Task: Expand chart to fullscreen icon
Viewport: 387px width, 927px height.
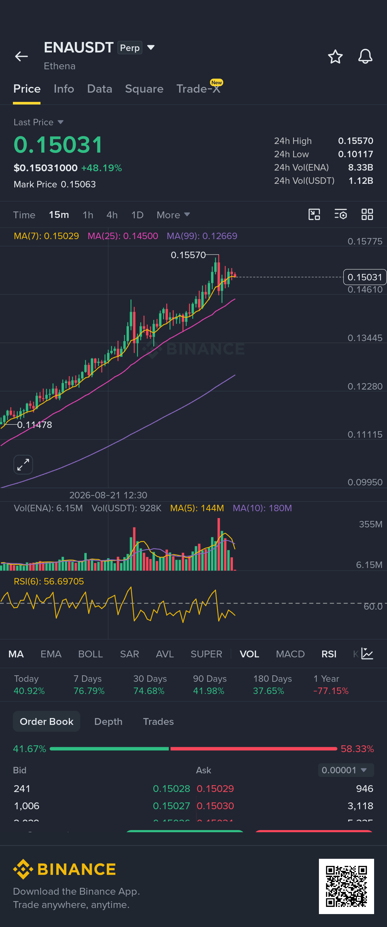Action: coord(23,464)
